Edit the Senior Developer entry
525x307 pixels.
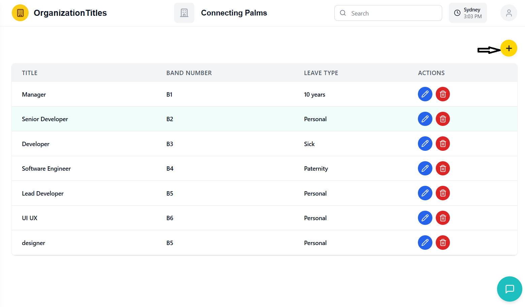[x=425, y=119]
